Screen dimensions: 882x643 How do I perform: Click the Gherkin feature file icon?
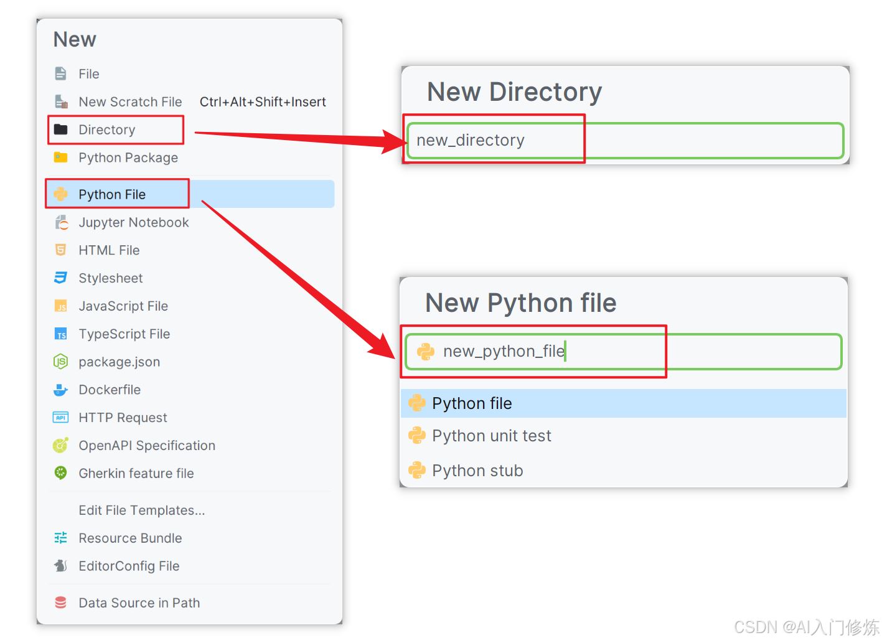point(60,473)
